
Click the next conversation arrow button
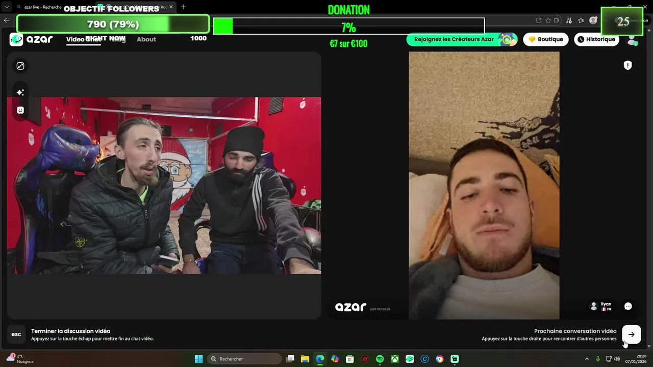[x=631, y=334]
